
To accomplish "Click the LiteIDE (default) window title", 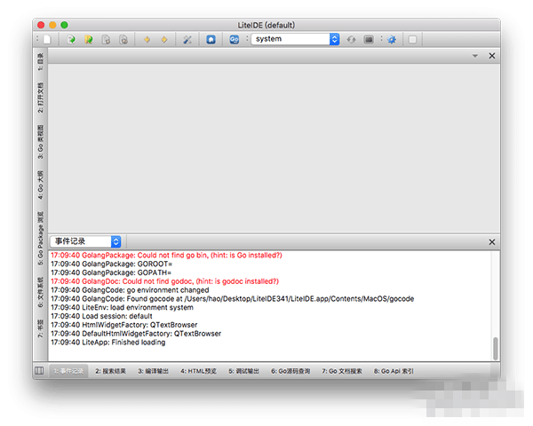I will click(266, 25).
